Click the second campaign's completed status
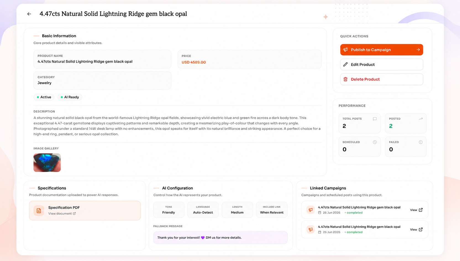Image resolution: width=460 pixels, height=261 pixels. pyautogui.click(x=354, y=232)
